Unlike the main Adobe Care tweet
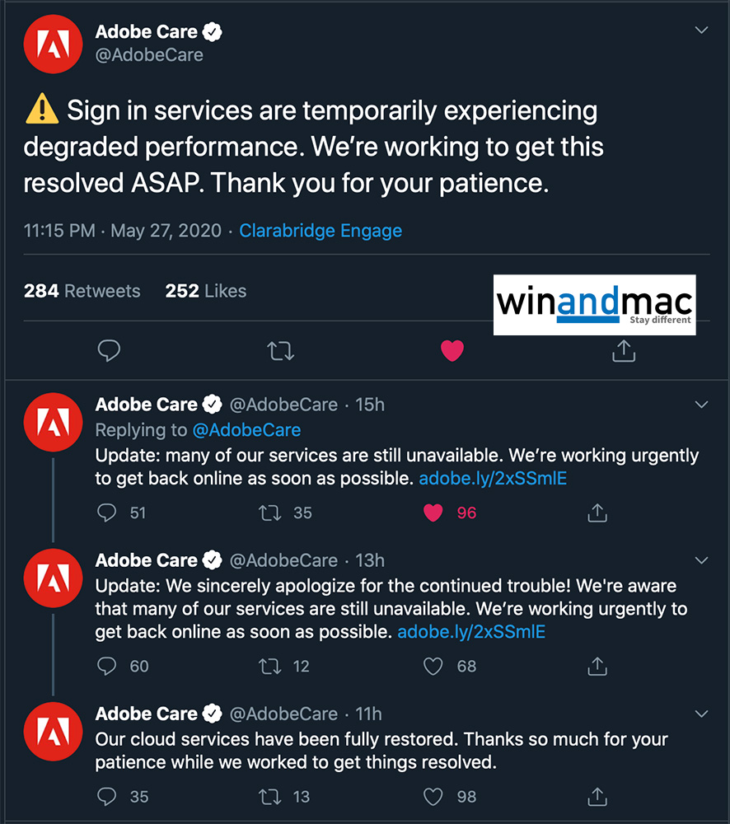This screenshot has height=824, width=730. point(452,351)
